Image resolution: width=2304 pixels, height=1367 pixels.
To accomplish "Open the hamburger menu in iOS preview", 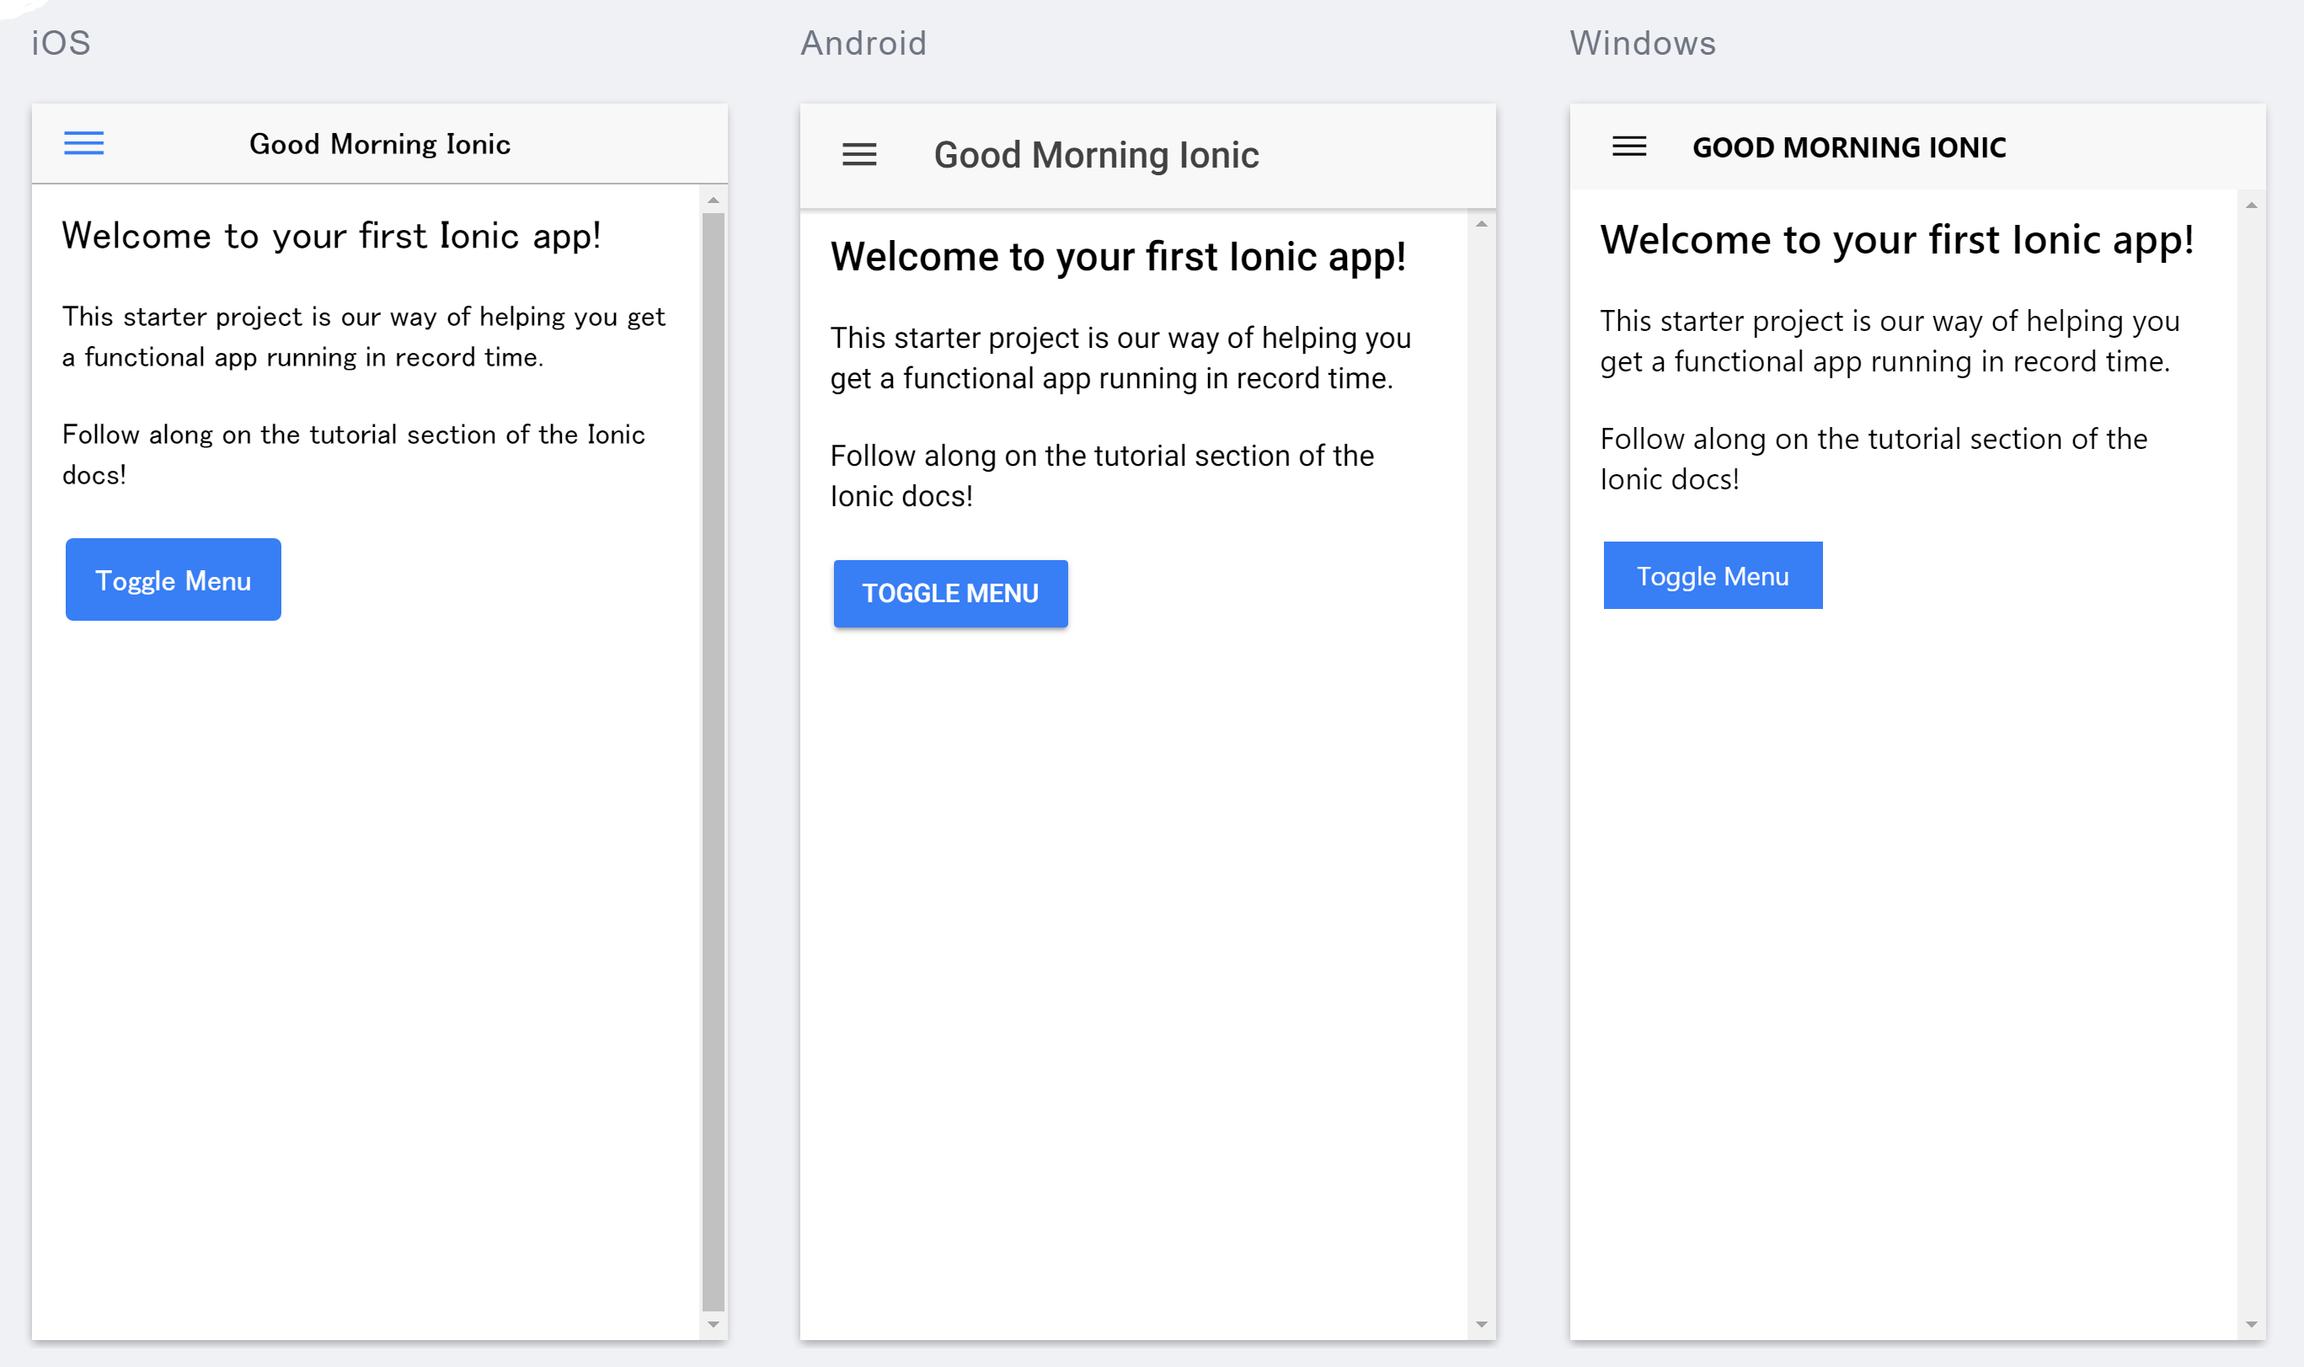I will click(x=84, y=143).
